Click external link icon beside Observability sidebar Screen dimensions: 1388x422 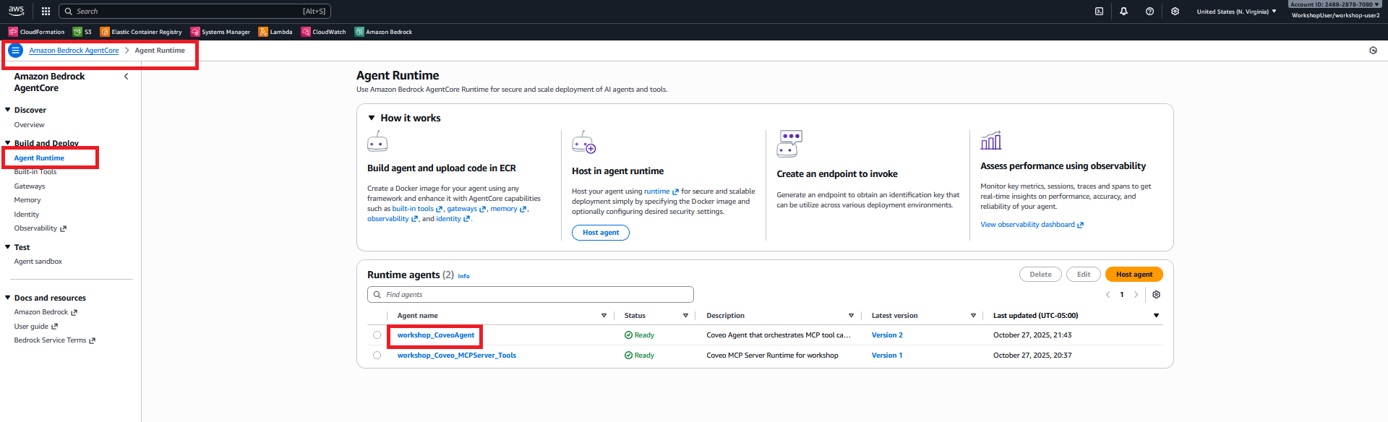(63, 229)
